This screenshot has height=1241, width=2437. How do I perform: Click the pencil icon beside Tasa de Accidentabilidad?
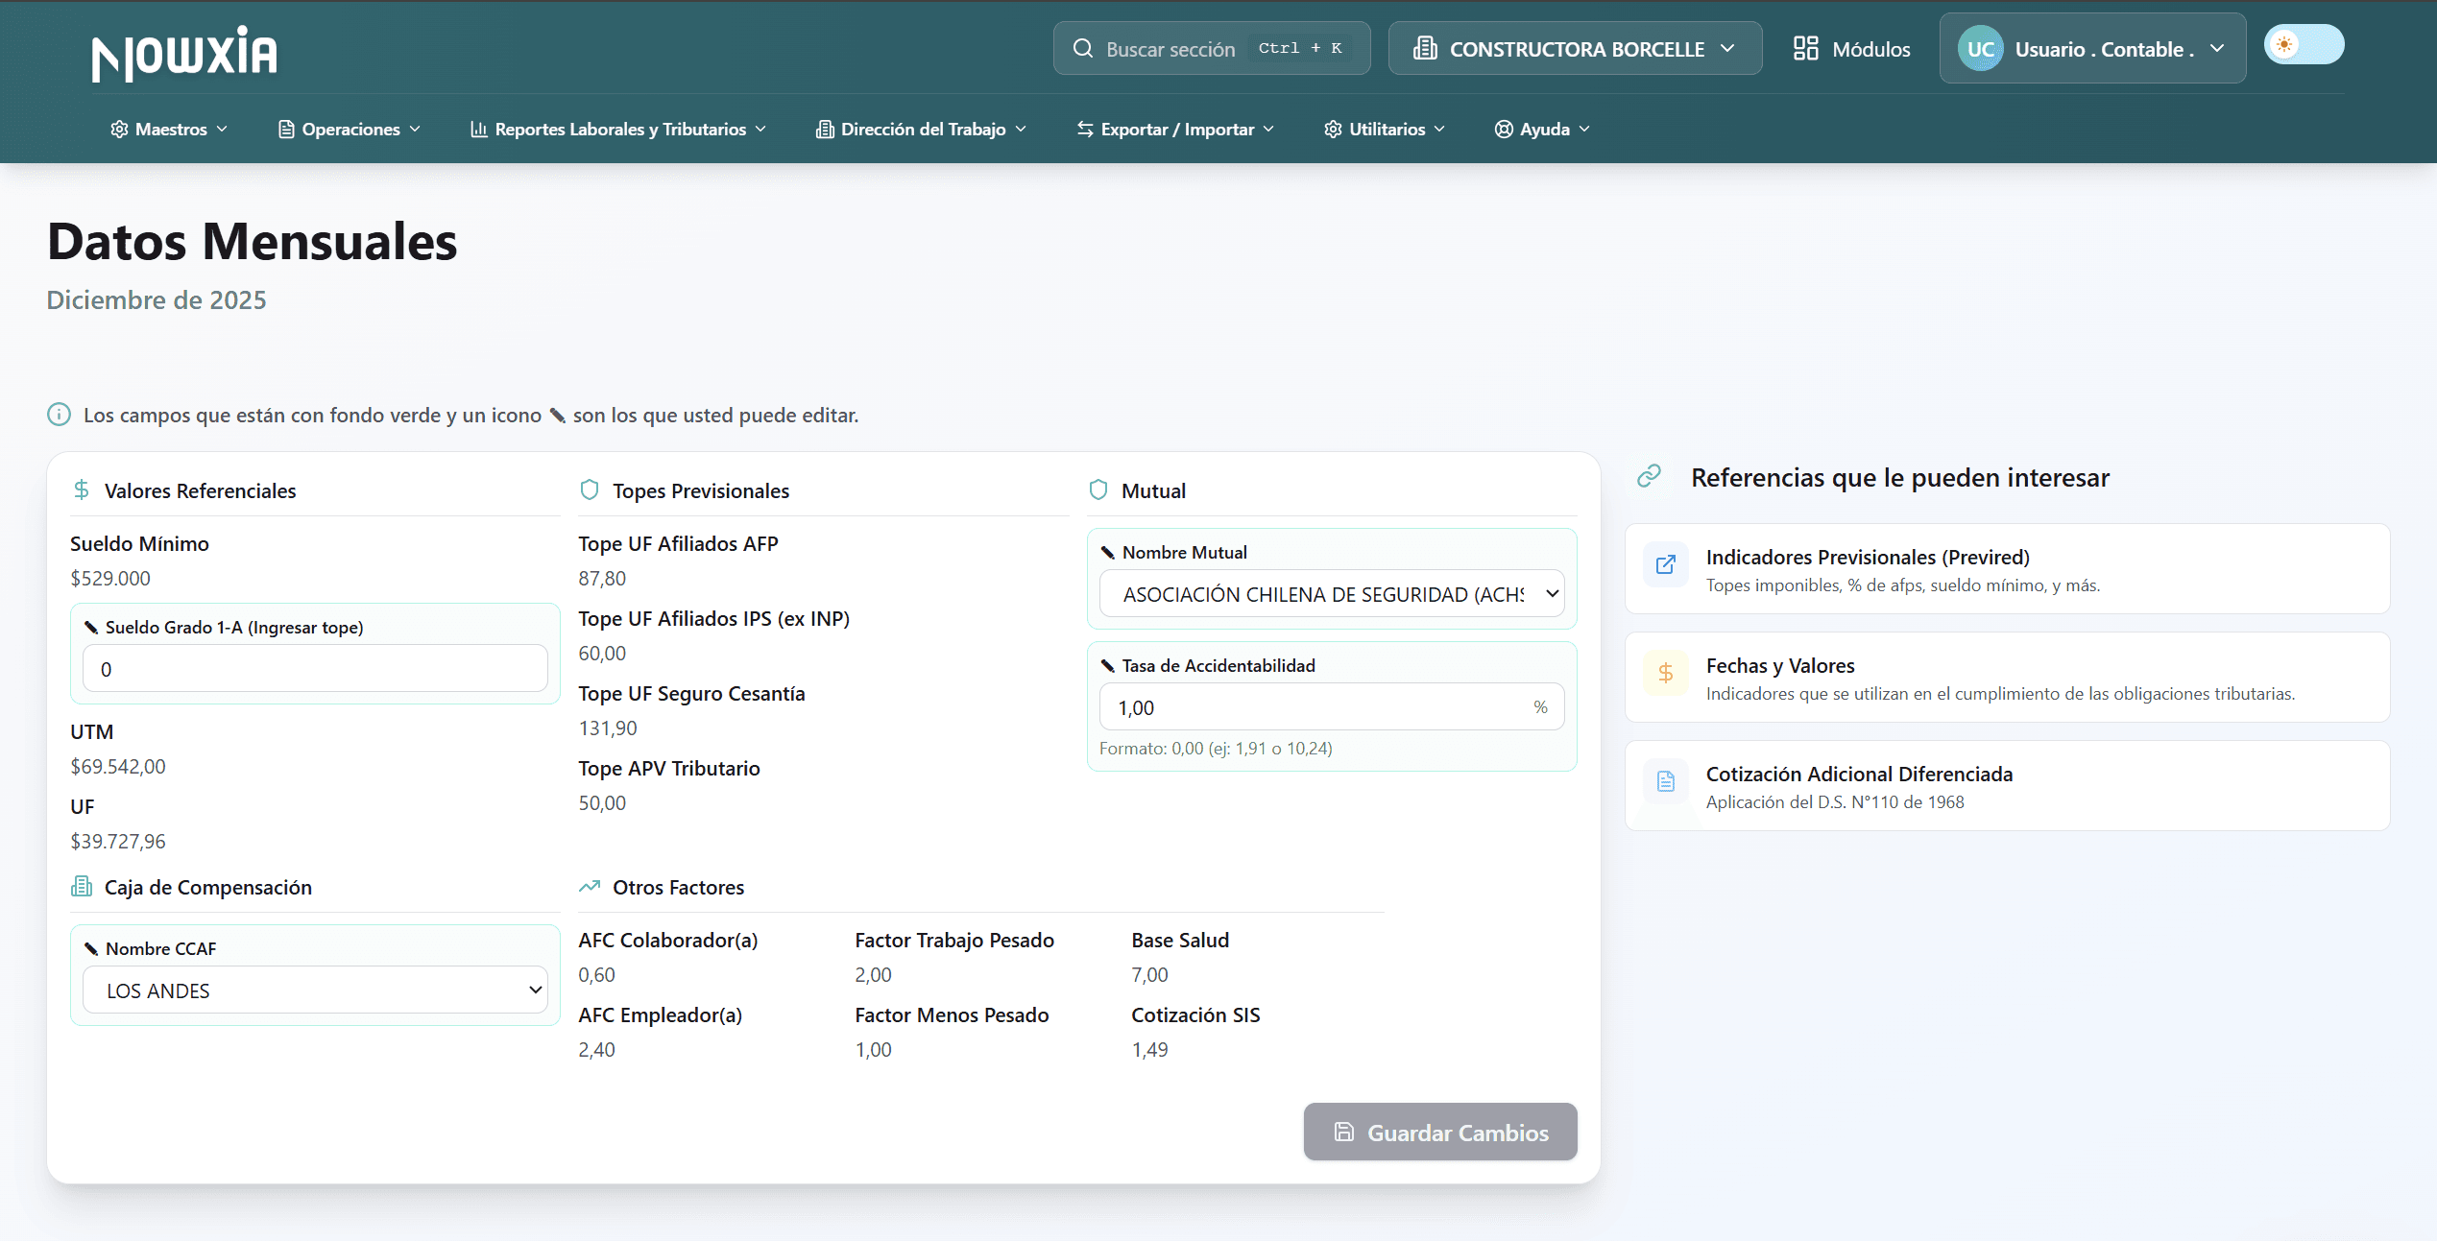[1107, 665]
